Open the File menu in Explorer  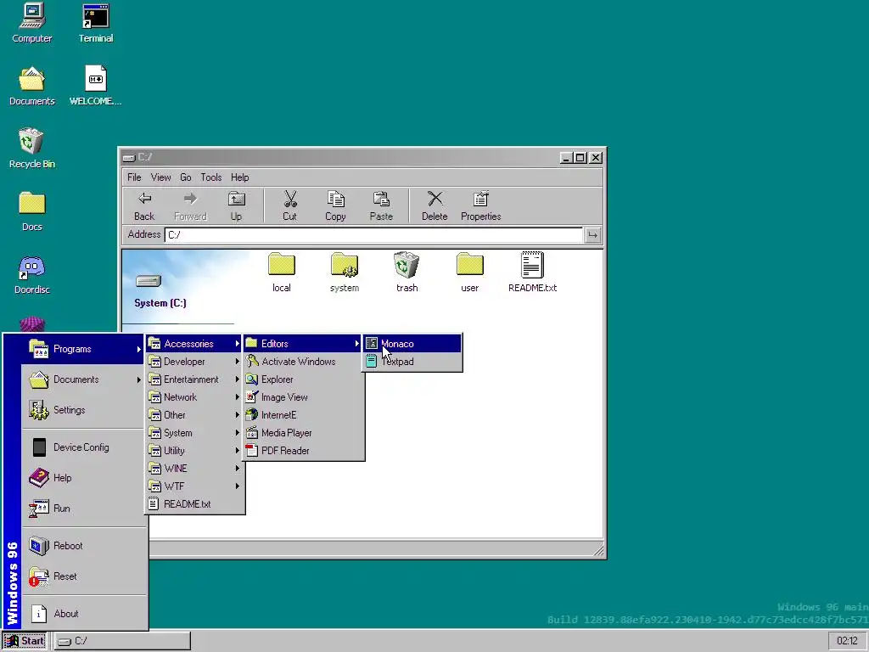[x=134, y=177]
